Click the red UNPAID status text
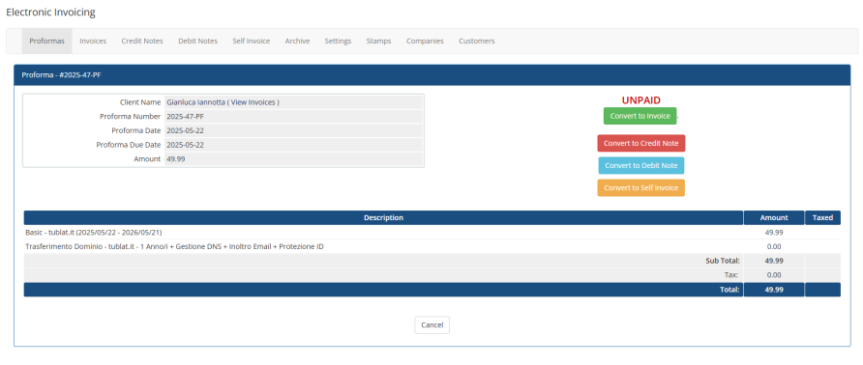Viewport: 863px width, 365px height. coord(640,100)
